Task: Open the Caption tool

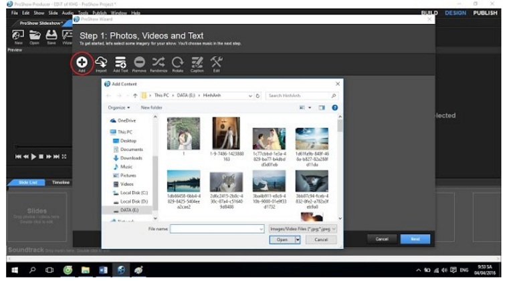Action: pos(197,62)
